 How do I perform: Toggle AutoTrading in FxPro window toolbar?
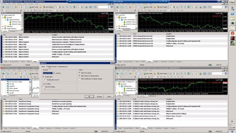tap(162, 7)
